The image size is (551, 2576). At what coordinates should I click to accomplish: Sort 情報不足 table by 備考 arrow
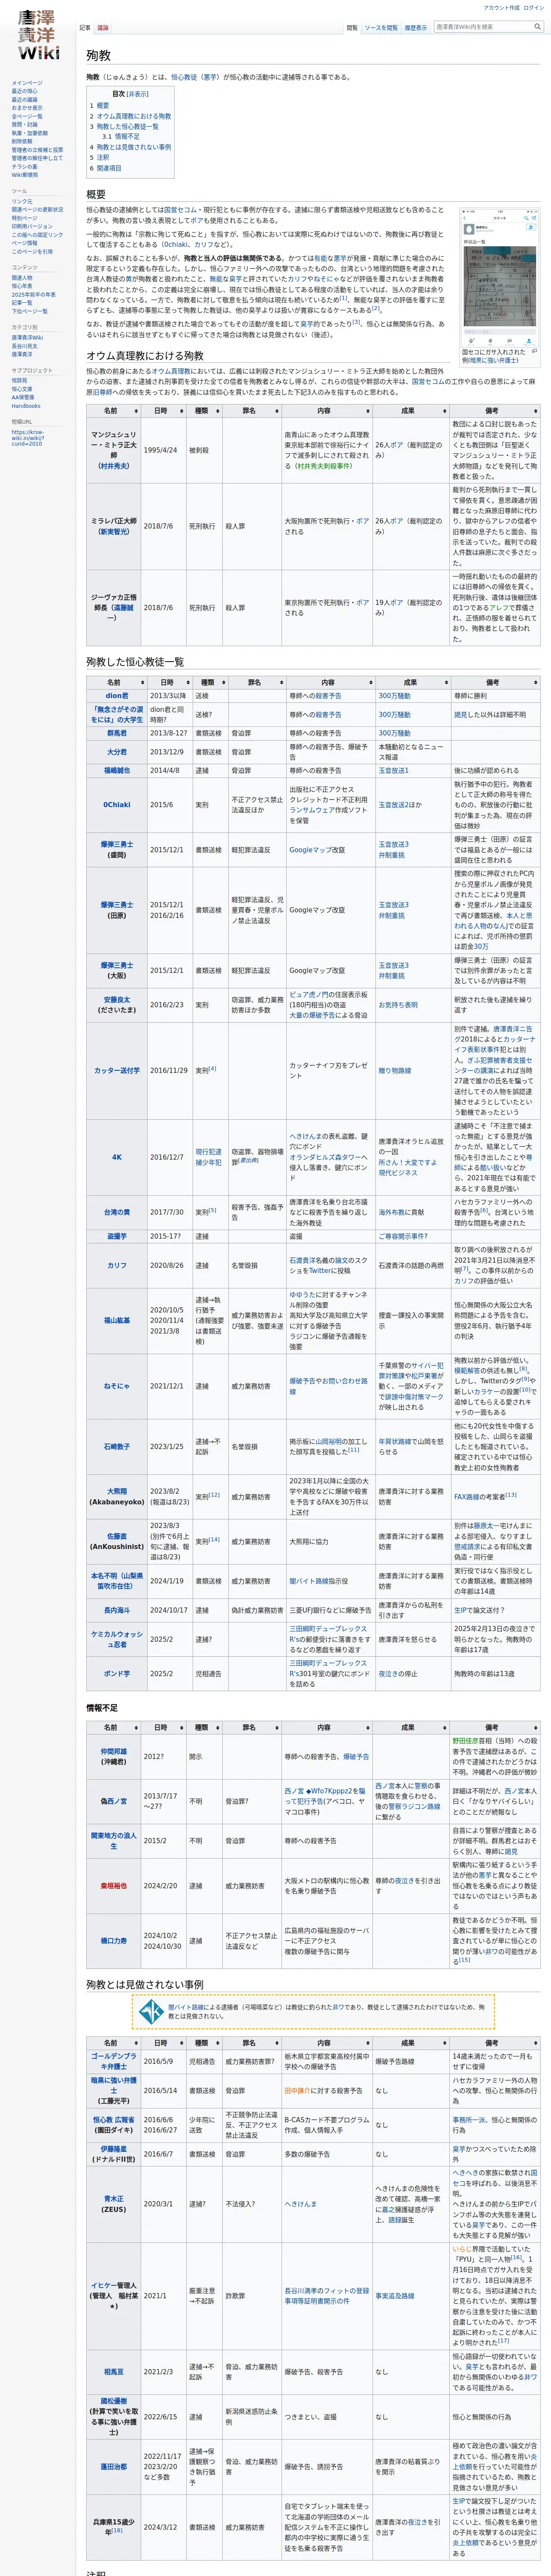tap(535, 1727)
